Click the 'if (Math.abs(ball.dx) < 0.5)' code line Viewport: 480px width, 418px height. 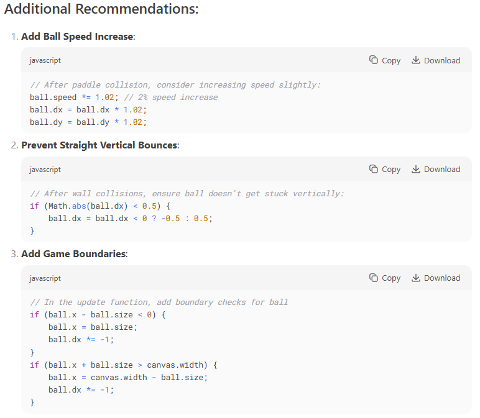click(99, 206)
